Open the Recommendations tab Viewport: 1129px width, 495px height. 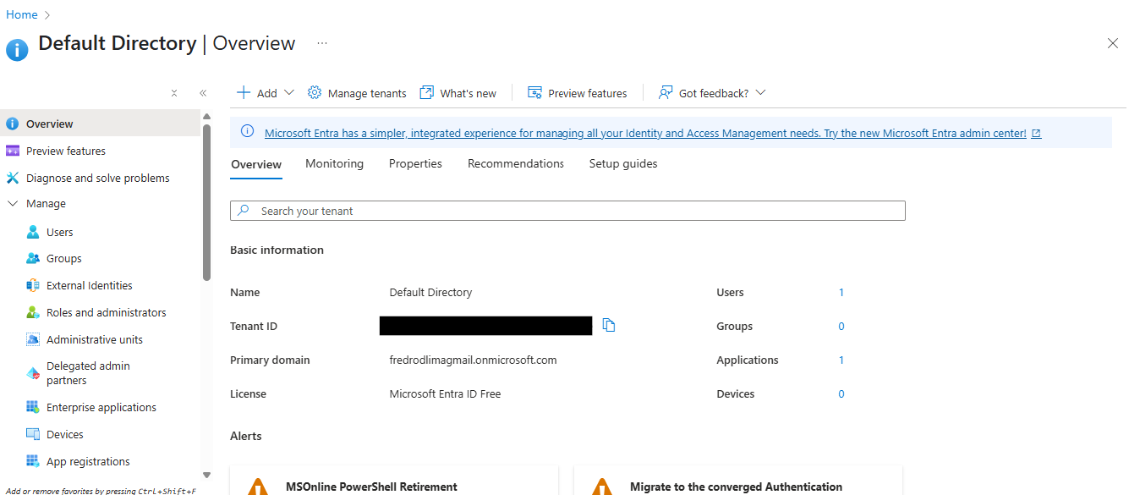[516, 163]
